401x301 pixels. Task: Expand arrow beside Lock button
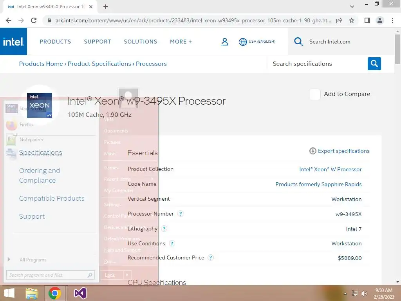pyautogui.click(x=127, y=275)
